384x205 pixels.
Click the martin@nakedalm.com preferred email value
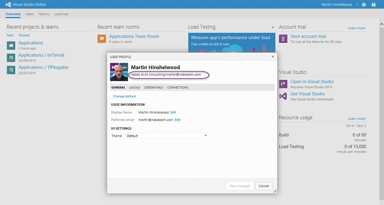(x=156, y=120)
